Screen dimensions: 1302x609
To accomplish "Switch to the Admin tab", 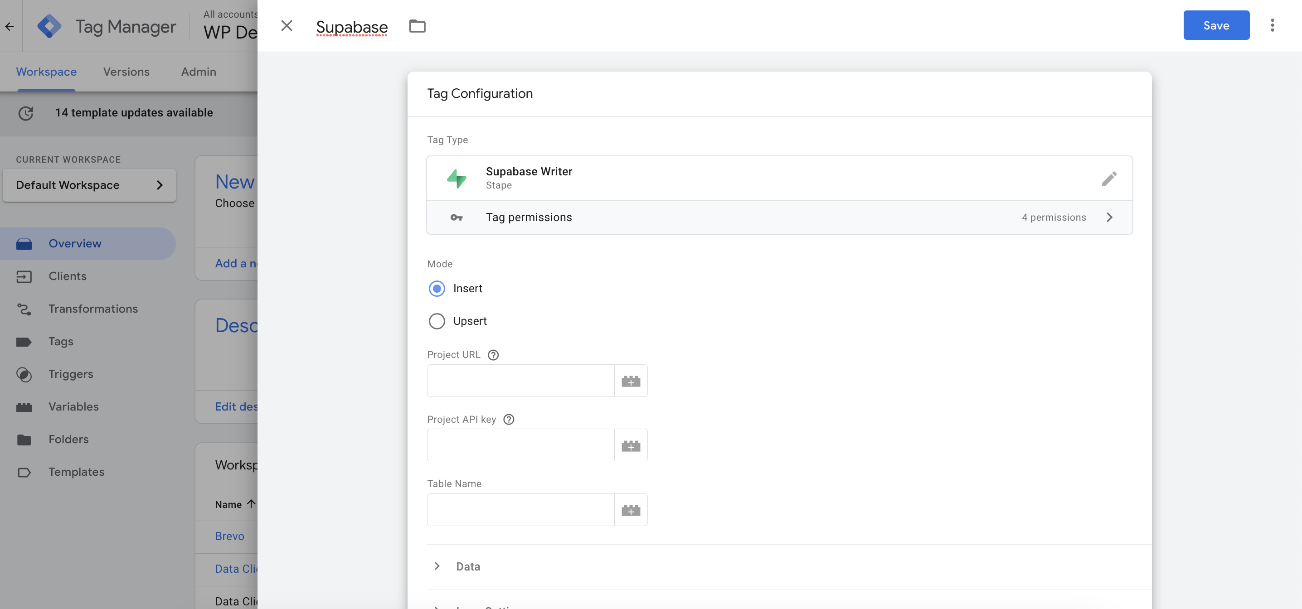I will point(199,72).
